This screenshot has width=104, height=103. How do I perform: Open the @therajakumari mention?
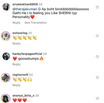pyautogui.click(x=25, y=9)
